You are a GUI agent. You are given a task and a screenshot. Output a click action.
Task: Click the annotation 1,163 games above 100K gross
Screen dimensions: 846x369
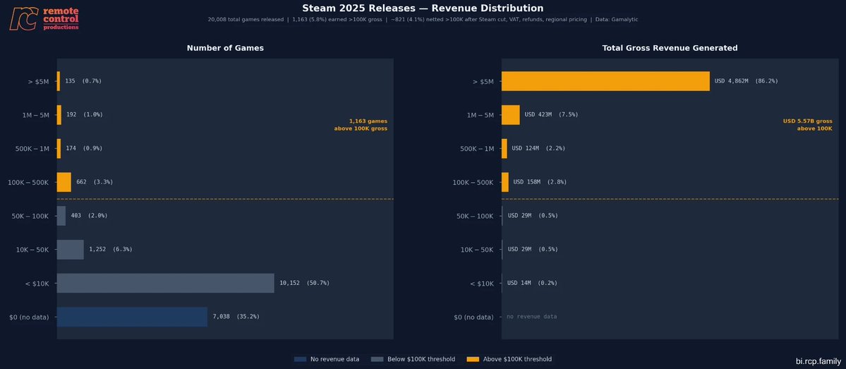click(361, 125)
